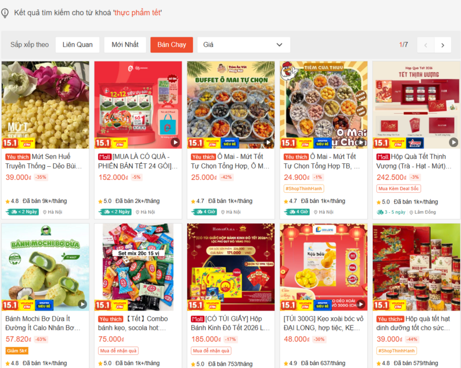461x368 pixels.
Task: Open the Hộp quà tết hạt dinh dưỡng thumbnail
Action: tap(416, 267)
